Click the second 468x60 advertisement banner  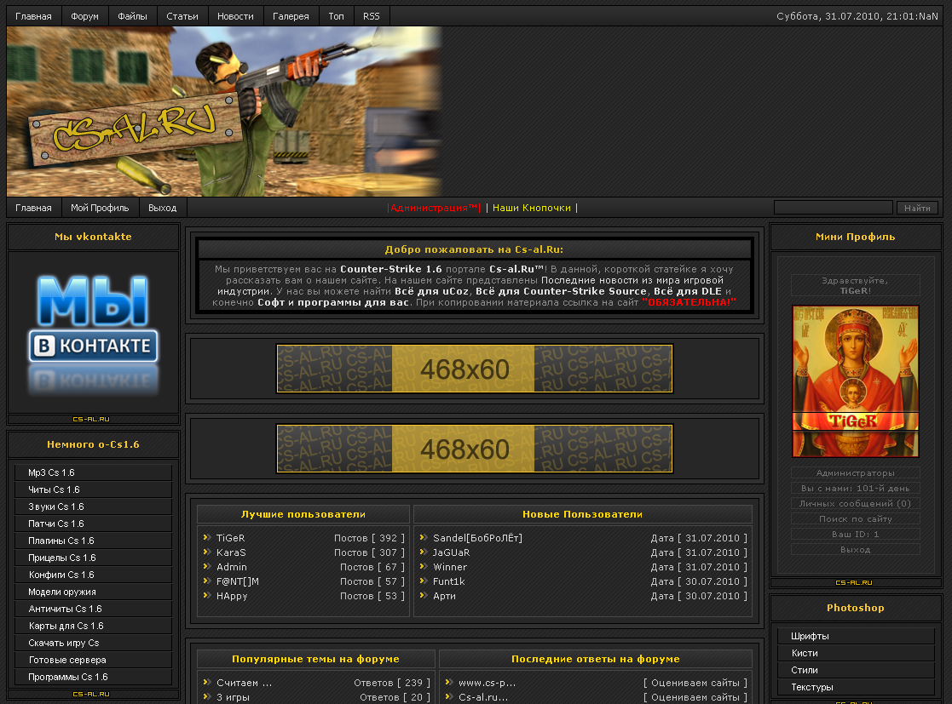pos(474,449)
